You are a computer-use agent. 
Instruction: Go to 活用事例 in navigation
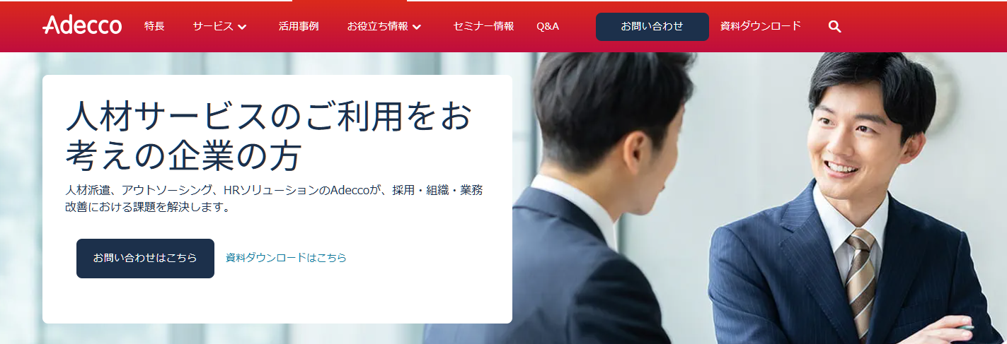(x=299, y=26)
